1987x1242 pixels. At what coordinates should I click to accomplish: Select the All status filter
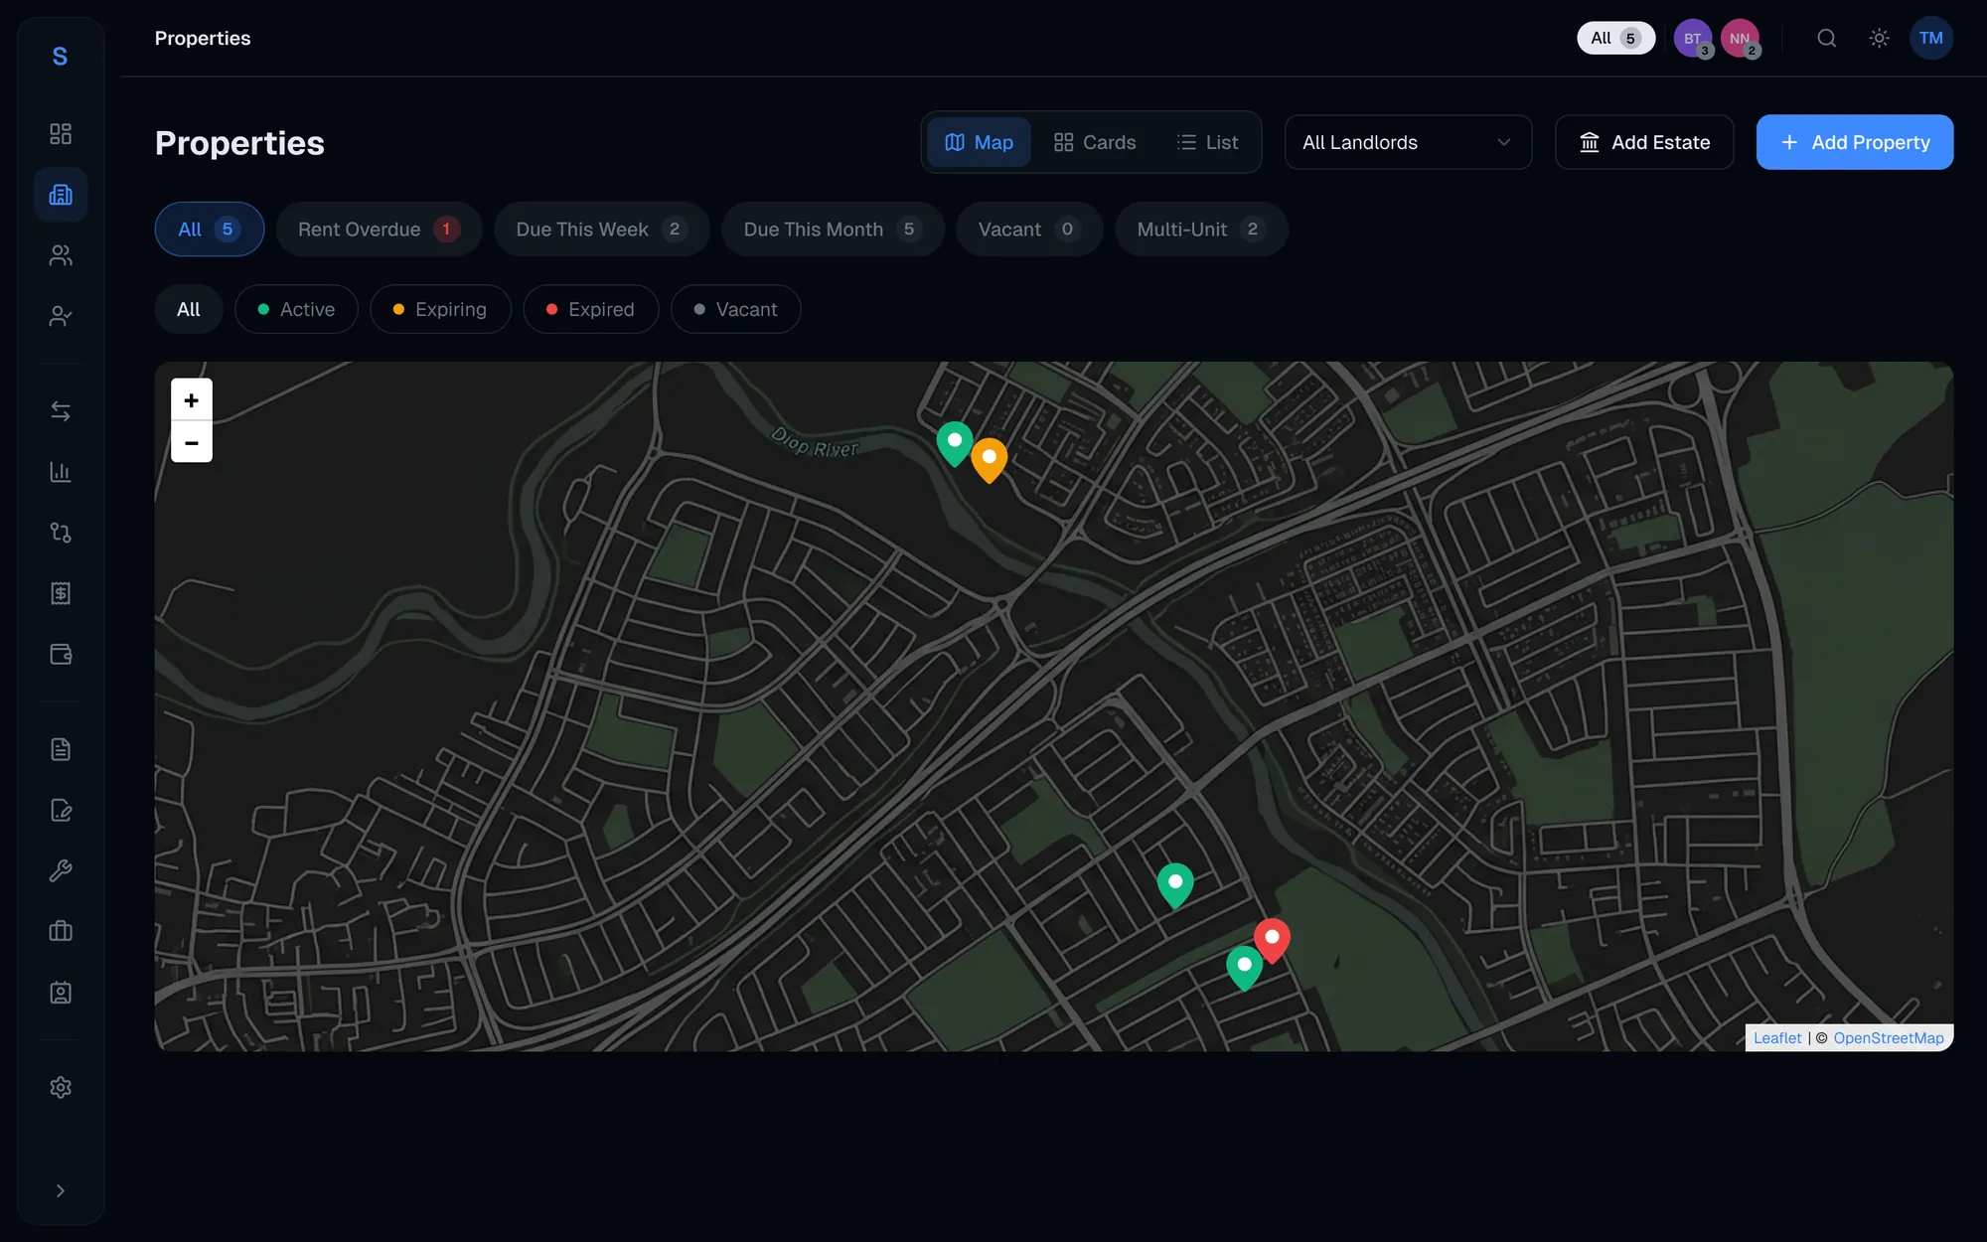pyautogui.click(x=188, y=309)
